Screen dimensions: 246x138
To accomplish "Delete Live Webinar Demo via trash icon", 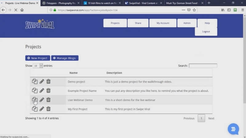I will coord(48,99).
